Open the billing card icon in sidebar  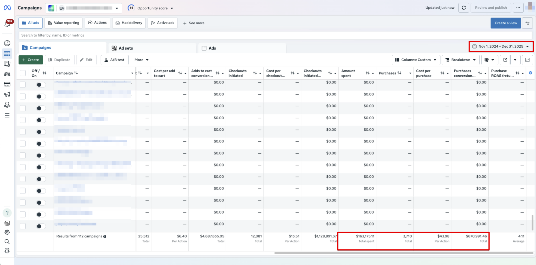(7, 84)
